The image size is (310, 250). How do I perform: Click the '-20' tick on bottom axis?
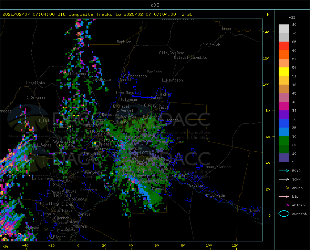(51, 246)
